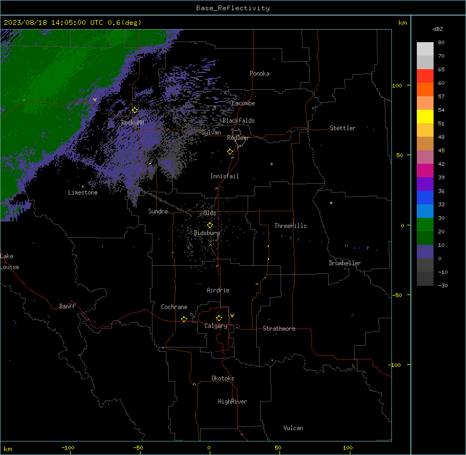Click the Lake Louise label
Image resolution: width=466 pixels, height=455 pixels.
pyautogui.click(x=10, y=262)
